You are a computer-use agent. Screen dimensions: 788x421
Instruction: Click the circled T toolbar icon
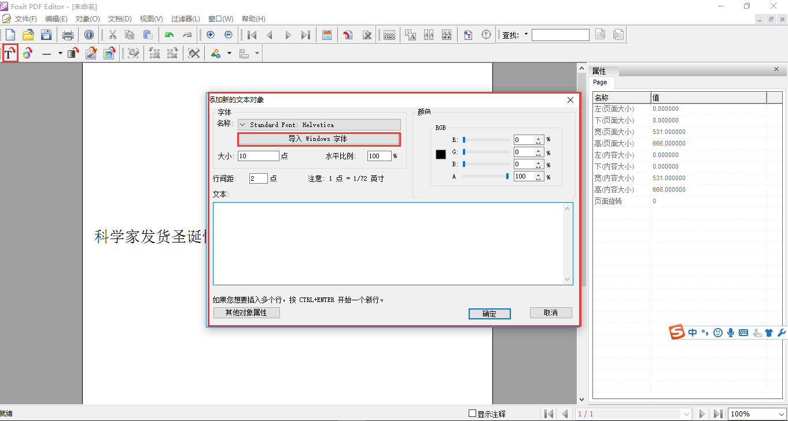(x=487, y=35)
